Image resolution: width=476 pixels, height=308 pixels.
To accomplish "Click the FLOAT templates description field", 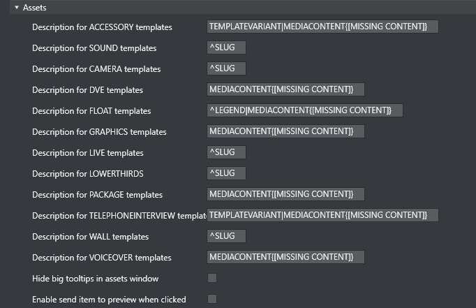I will pos(305,110).
